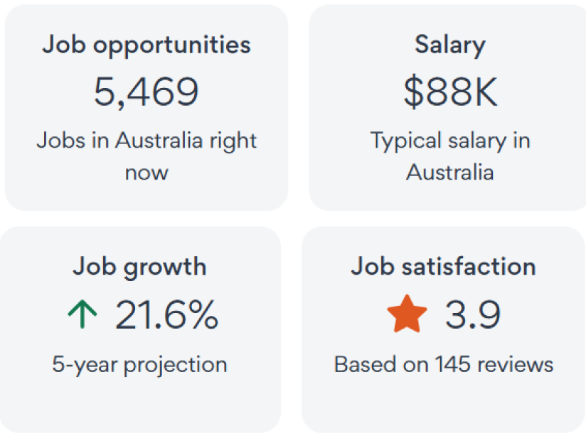586x433 pixels.
Task: Click the green upward arrow growth icon
Action: coord(82,314)
